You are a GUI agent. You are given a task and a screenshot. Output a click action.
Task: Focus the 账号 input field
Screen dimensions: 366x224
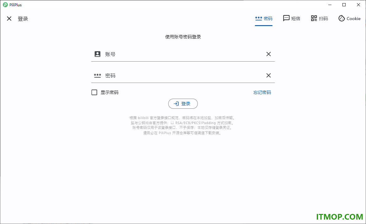183,54
